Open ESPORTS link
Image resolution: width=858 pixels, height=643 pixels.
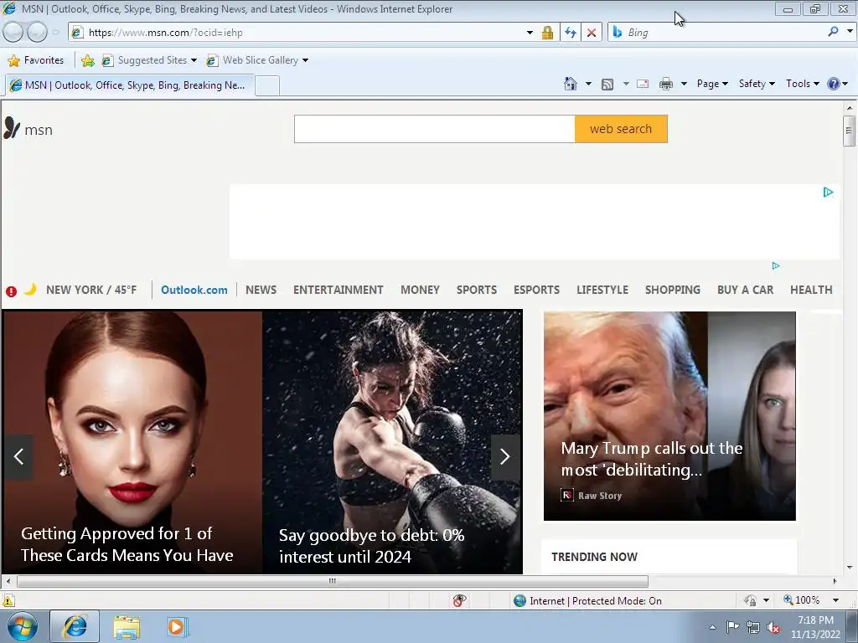coord(536,290)
